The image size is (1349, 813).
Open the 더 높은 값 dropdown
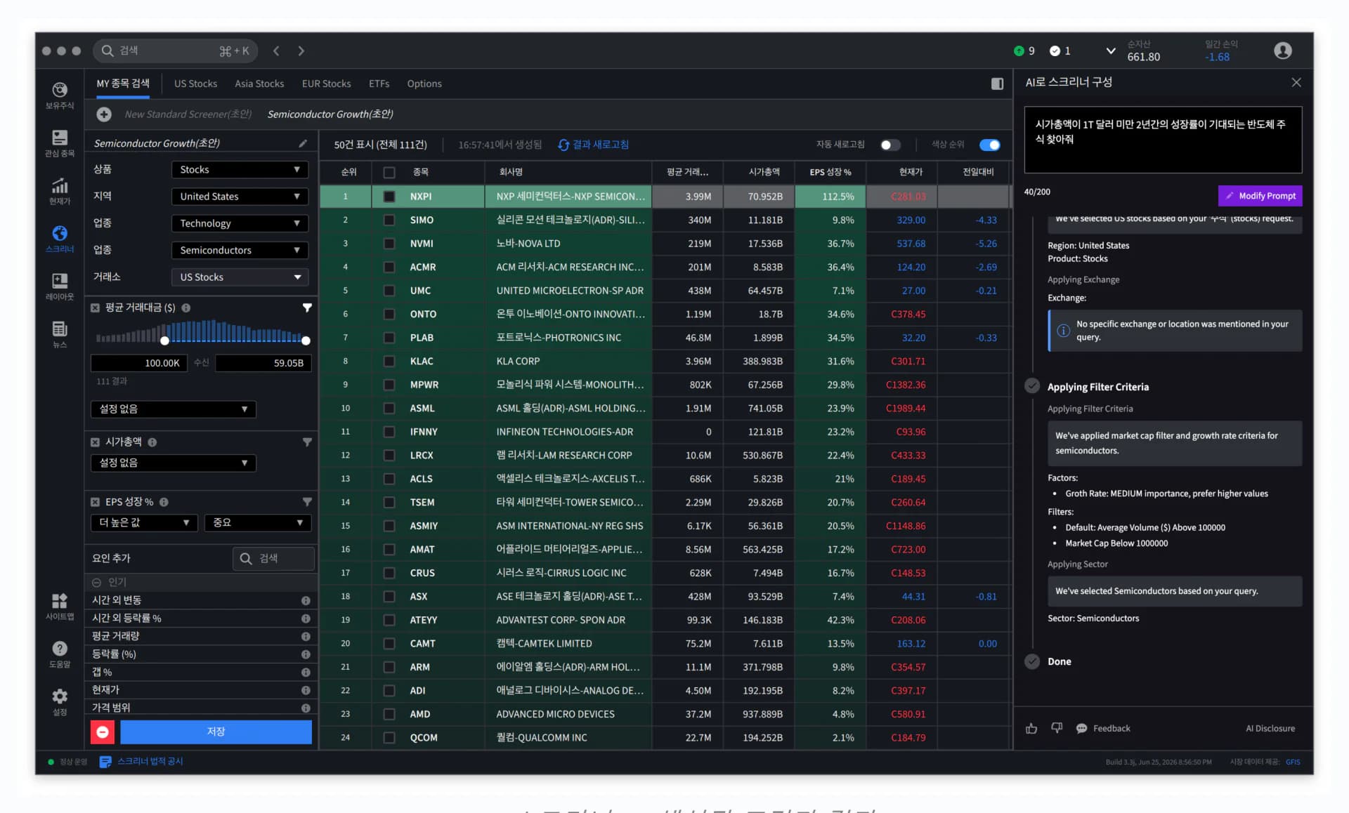tap(144, 522)
